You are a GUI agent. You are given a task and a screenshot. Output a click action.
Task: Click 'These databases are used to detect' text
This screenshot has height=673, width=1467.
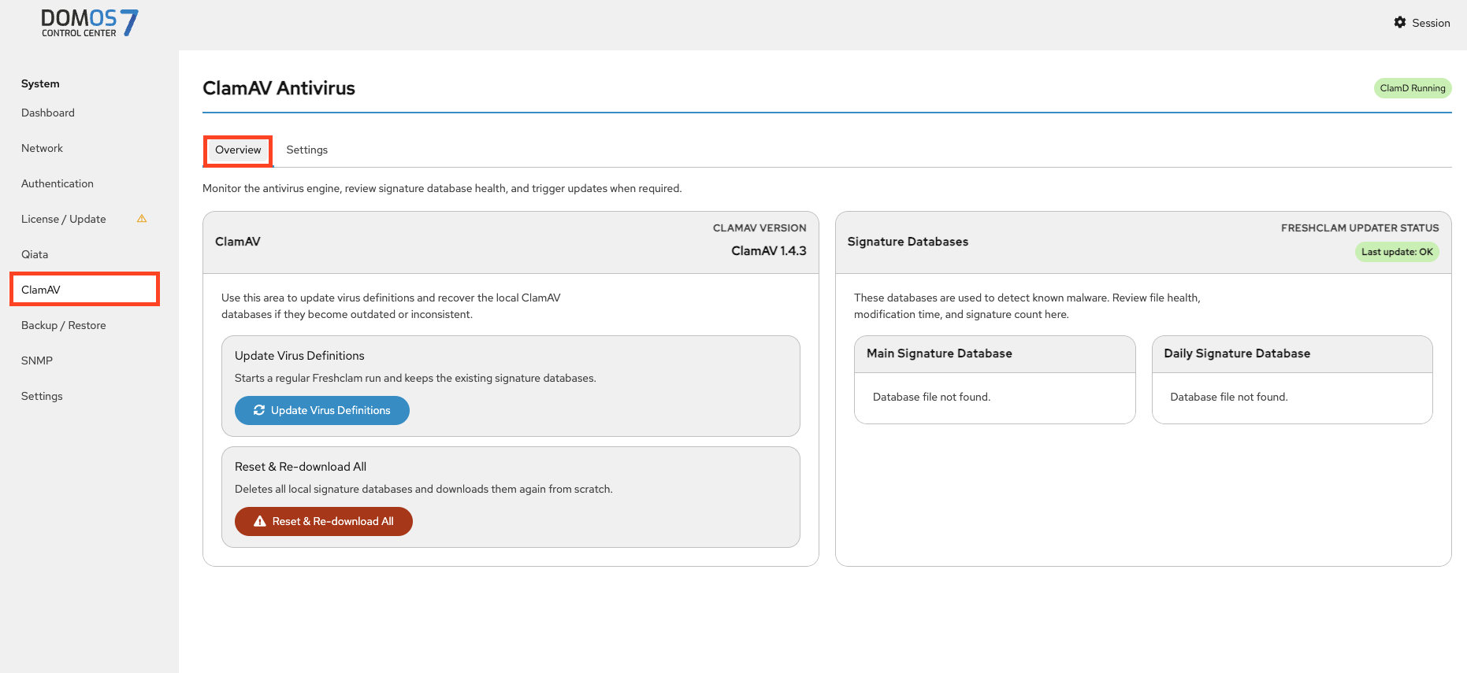pyautogui.click(x=1027, y=306)
